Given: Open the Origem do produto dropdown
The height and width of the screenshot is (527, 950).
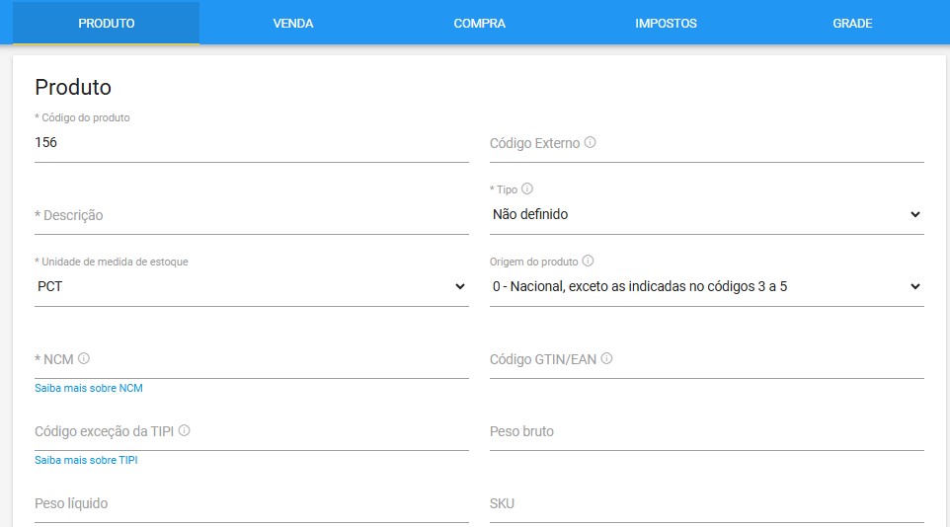Looking at the screenshot, I should point(706,286).
